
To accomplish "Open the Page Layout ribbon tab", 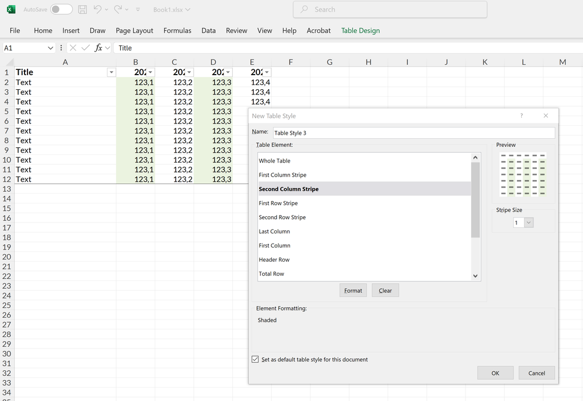I will coord(134,30).
